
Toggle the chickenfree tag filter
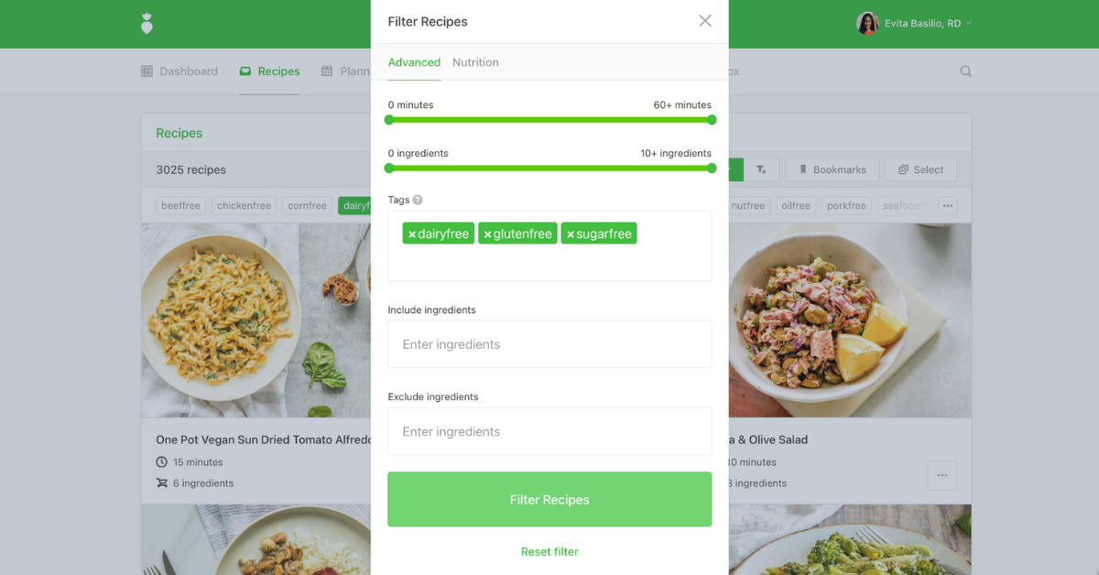(x=244, y=206)
